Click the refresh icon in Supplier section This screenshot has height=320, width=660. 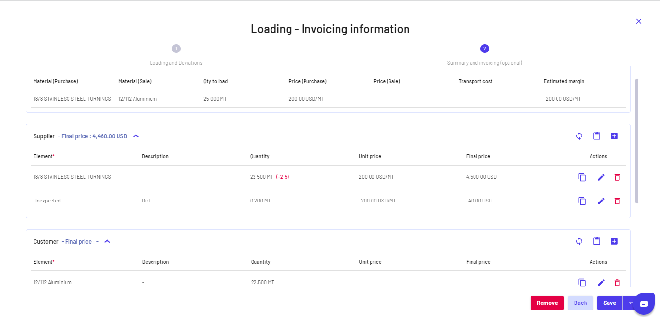click(579, 136)
